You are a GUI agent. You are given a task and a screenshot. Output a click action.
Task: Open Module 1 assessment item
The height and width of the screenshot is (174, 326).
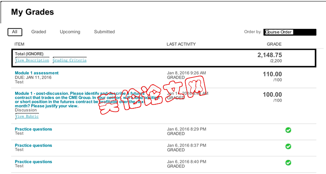(37, 73)
